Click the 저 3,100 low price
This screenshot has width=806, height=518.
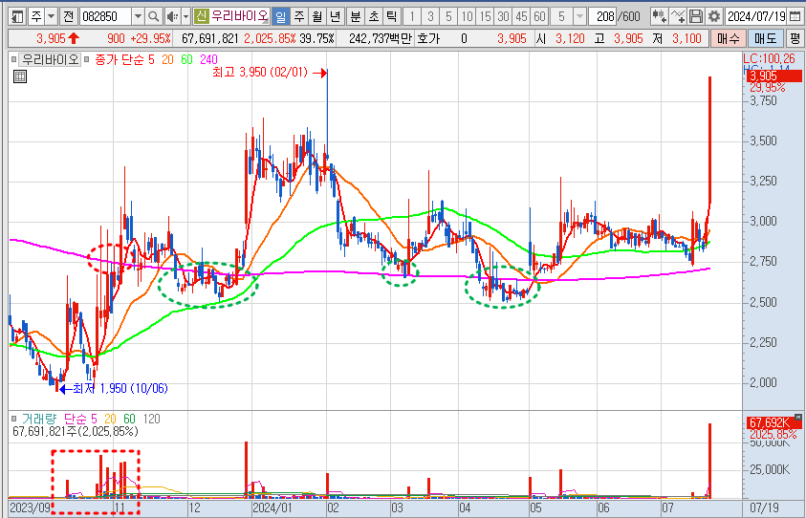pyautogui.click(x=678, y=38)
